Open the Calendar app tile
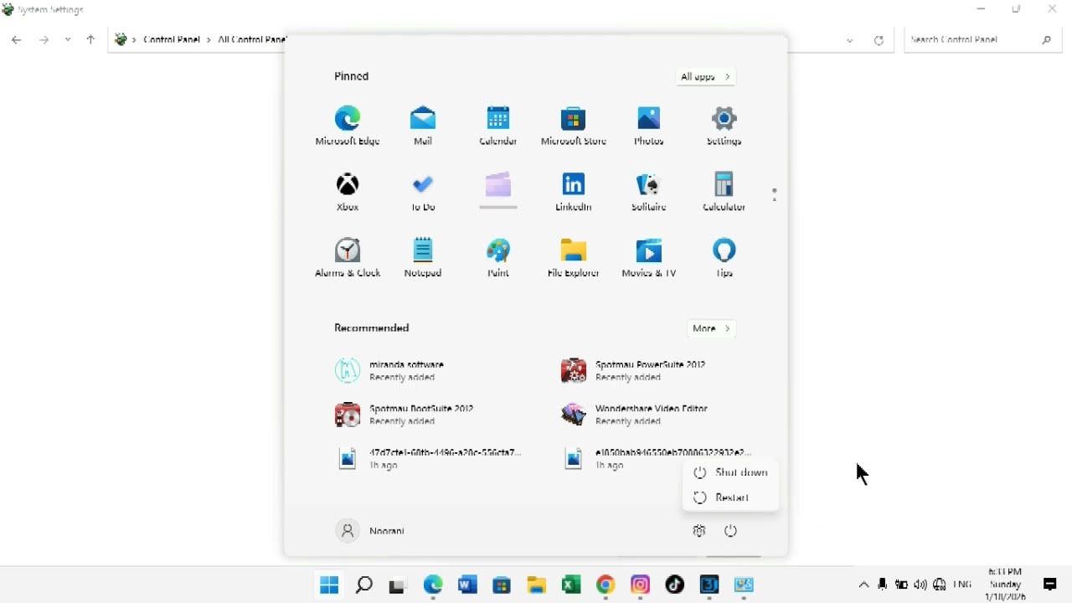This screenshot has height=603, width=1072. 498,126
